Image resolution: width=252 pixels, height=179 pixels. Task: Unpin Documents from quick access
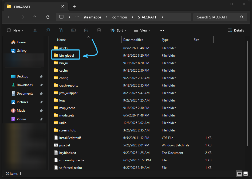pos(41,94)
